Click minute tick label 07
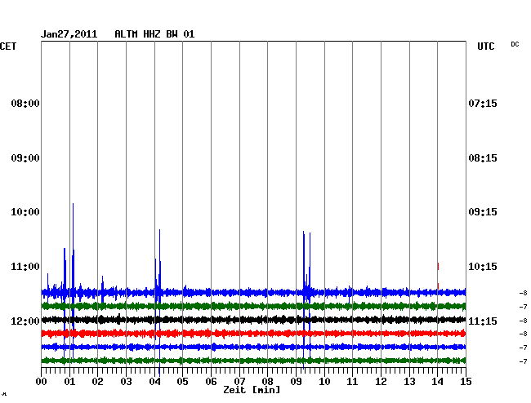The image size is (531, 403). coord(239,382)
